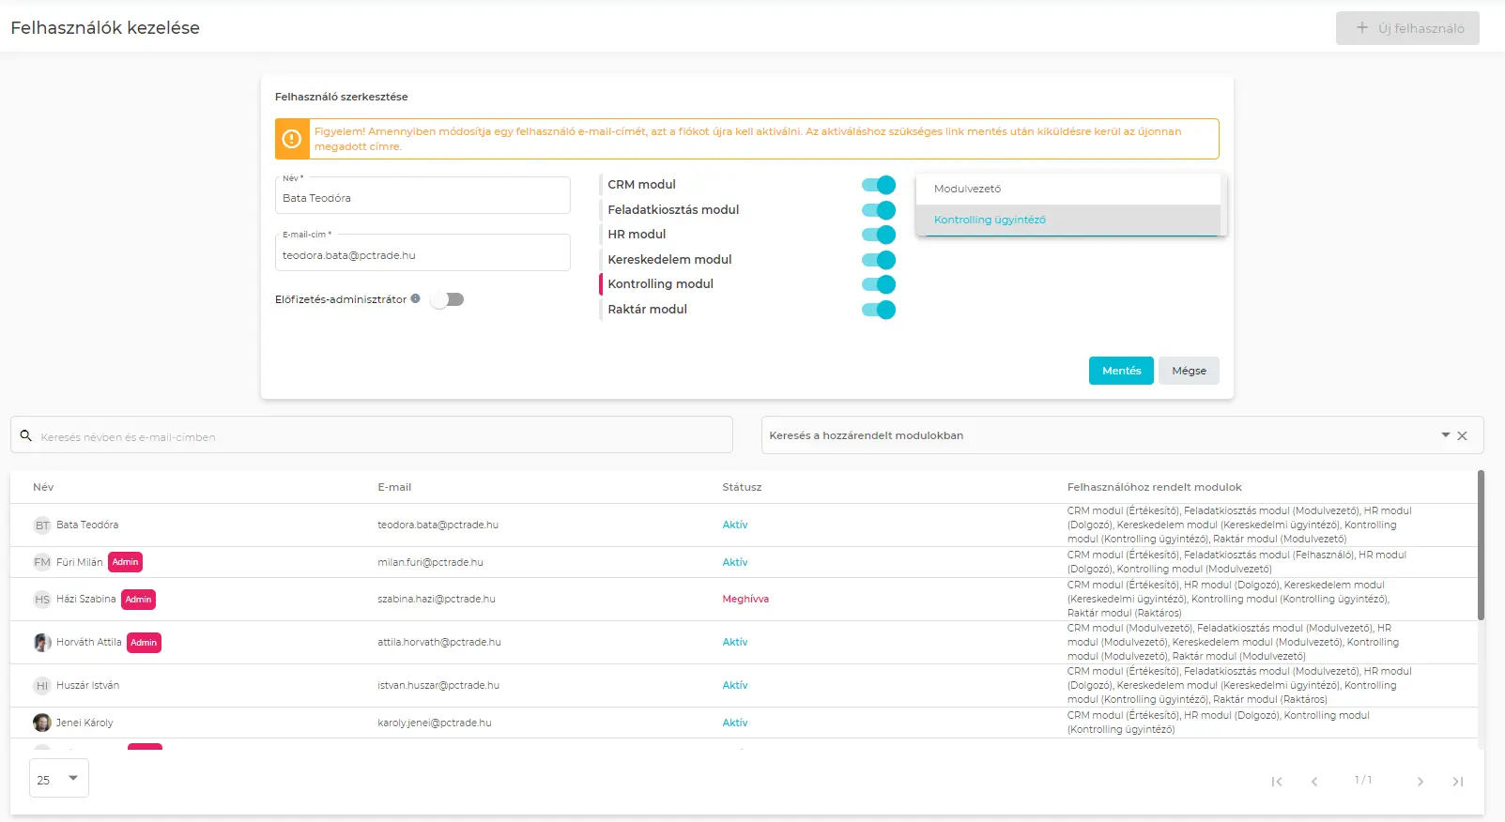Viewport: 1505px width, 822px height.
Task: Click the orange warning alert icon
Action: click(292, 139)
